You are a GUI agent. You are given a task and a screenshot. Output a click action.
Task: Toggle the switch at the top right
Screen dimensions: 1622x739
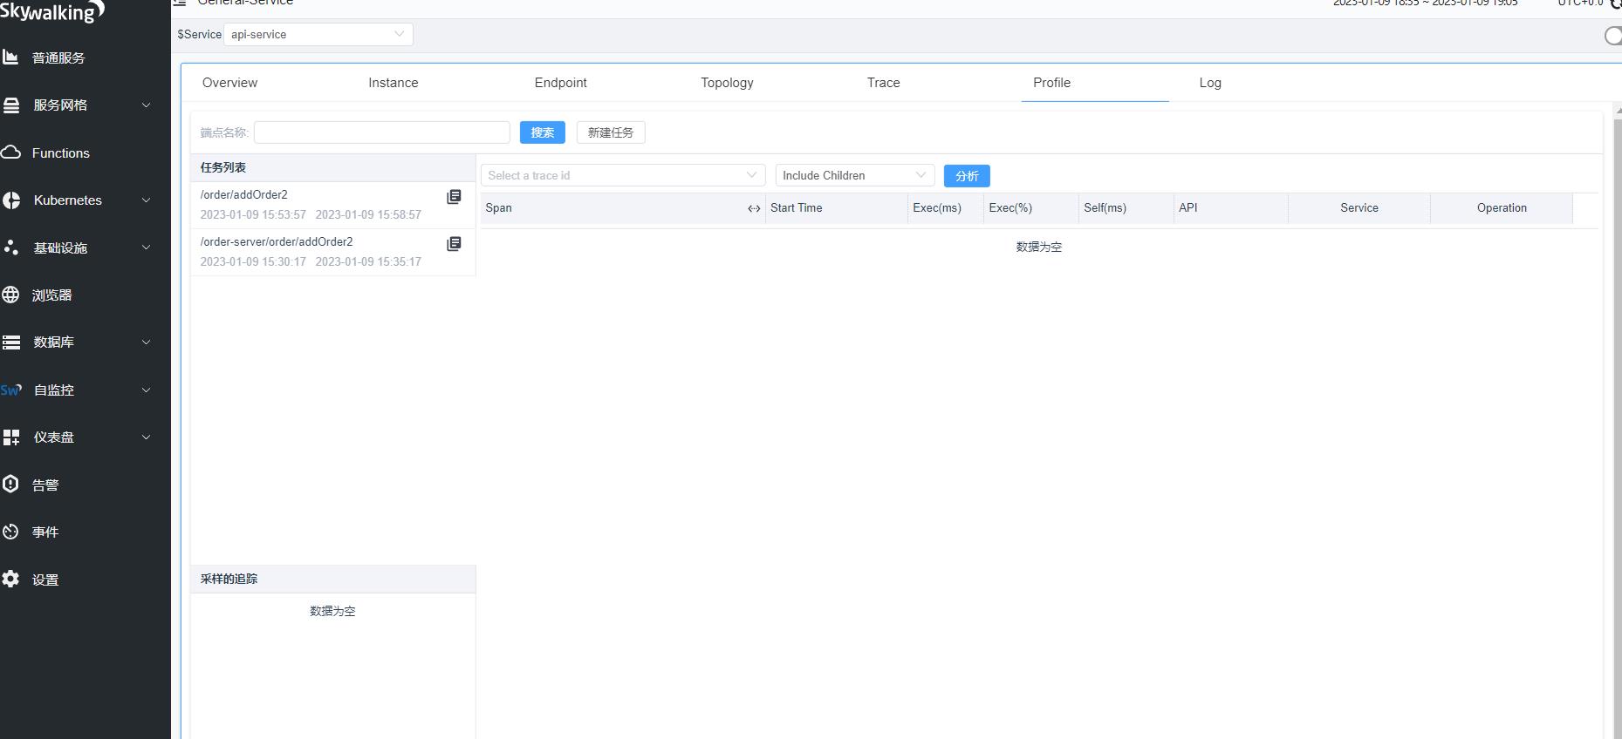tap(1613, 35)
